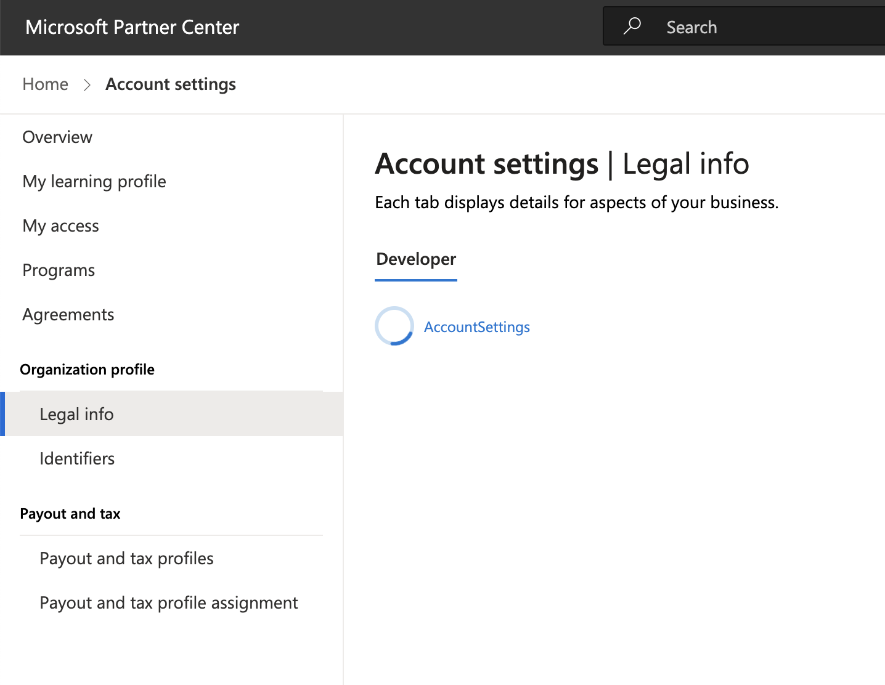Click the loading spinner icon
This screenshot has height=685, width=885.
pyautogui.click(x=394, y=326)
